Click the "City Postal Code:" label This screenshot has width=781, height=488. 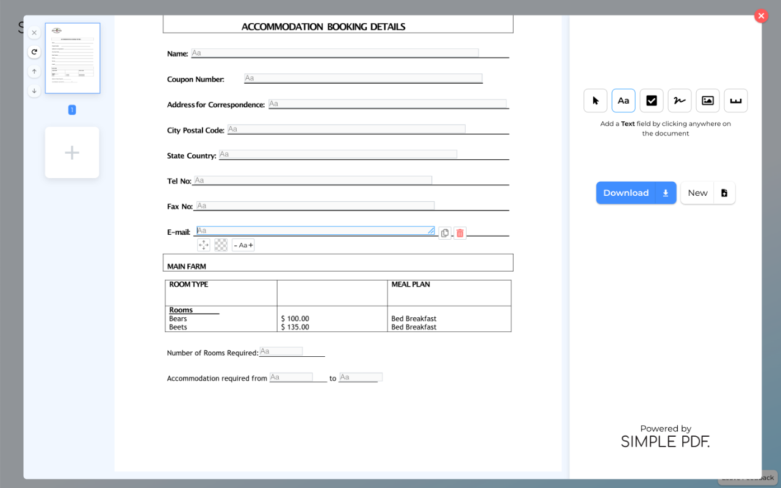coord(196,131)
